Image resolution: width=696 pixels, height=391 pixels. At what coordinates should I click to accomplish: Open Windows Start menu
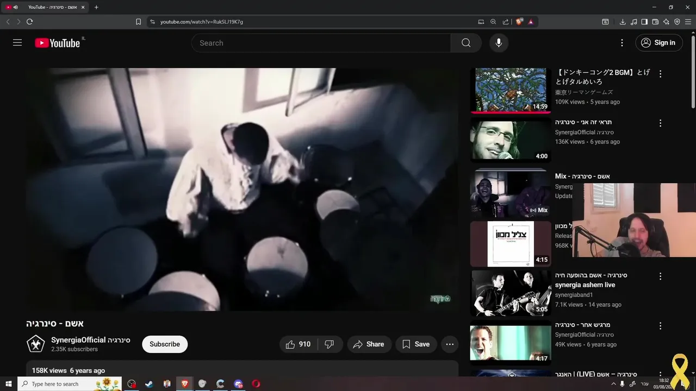point(9,384)
